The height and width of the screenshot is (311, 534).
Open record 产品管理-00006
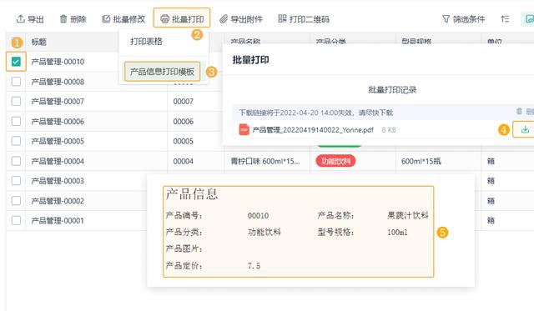click(58, 122)
